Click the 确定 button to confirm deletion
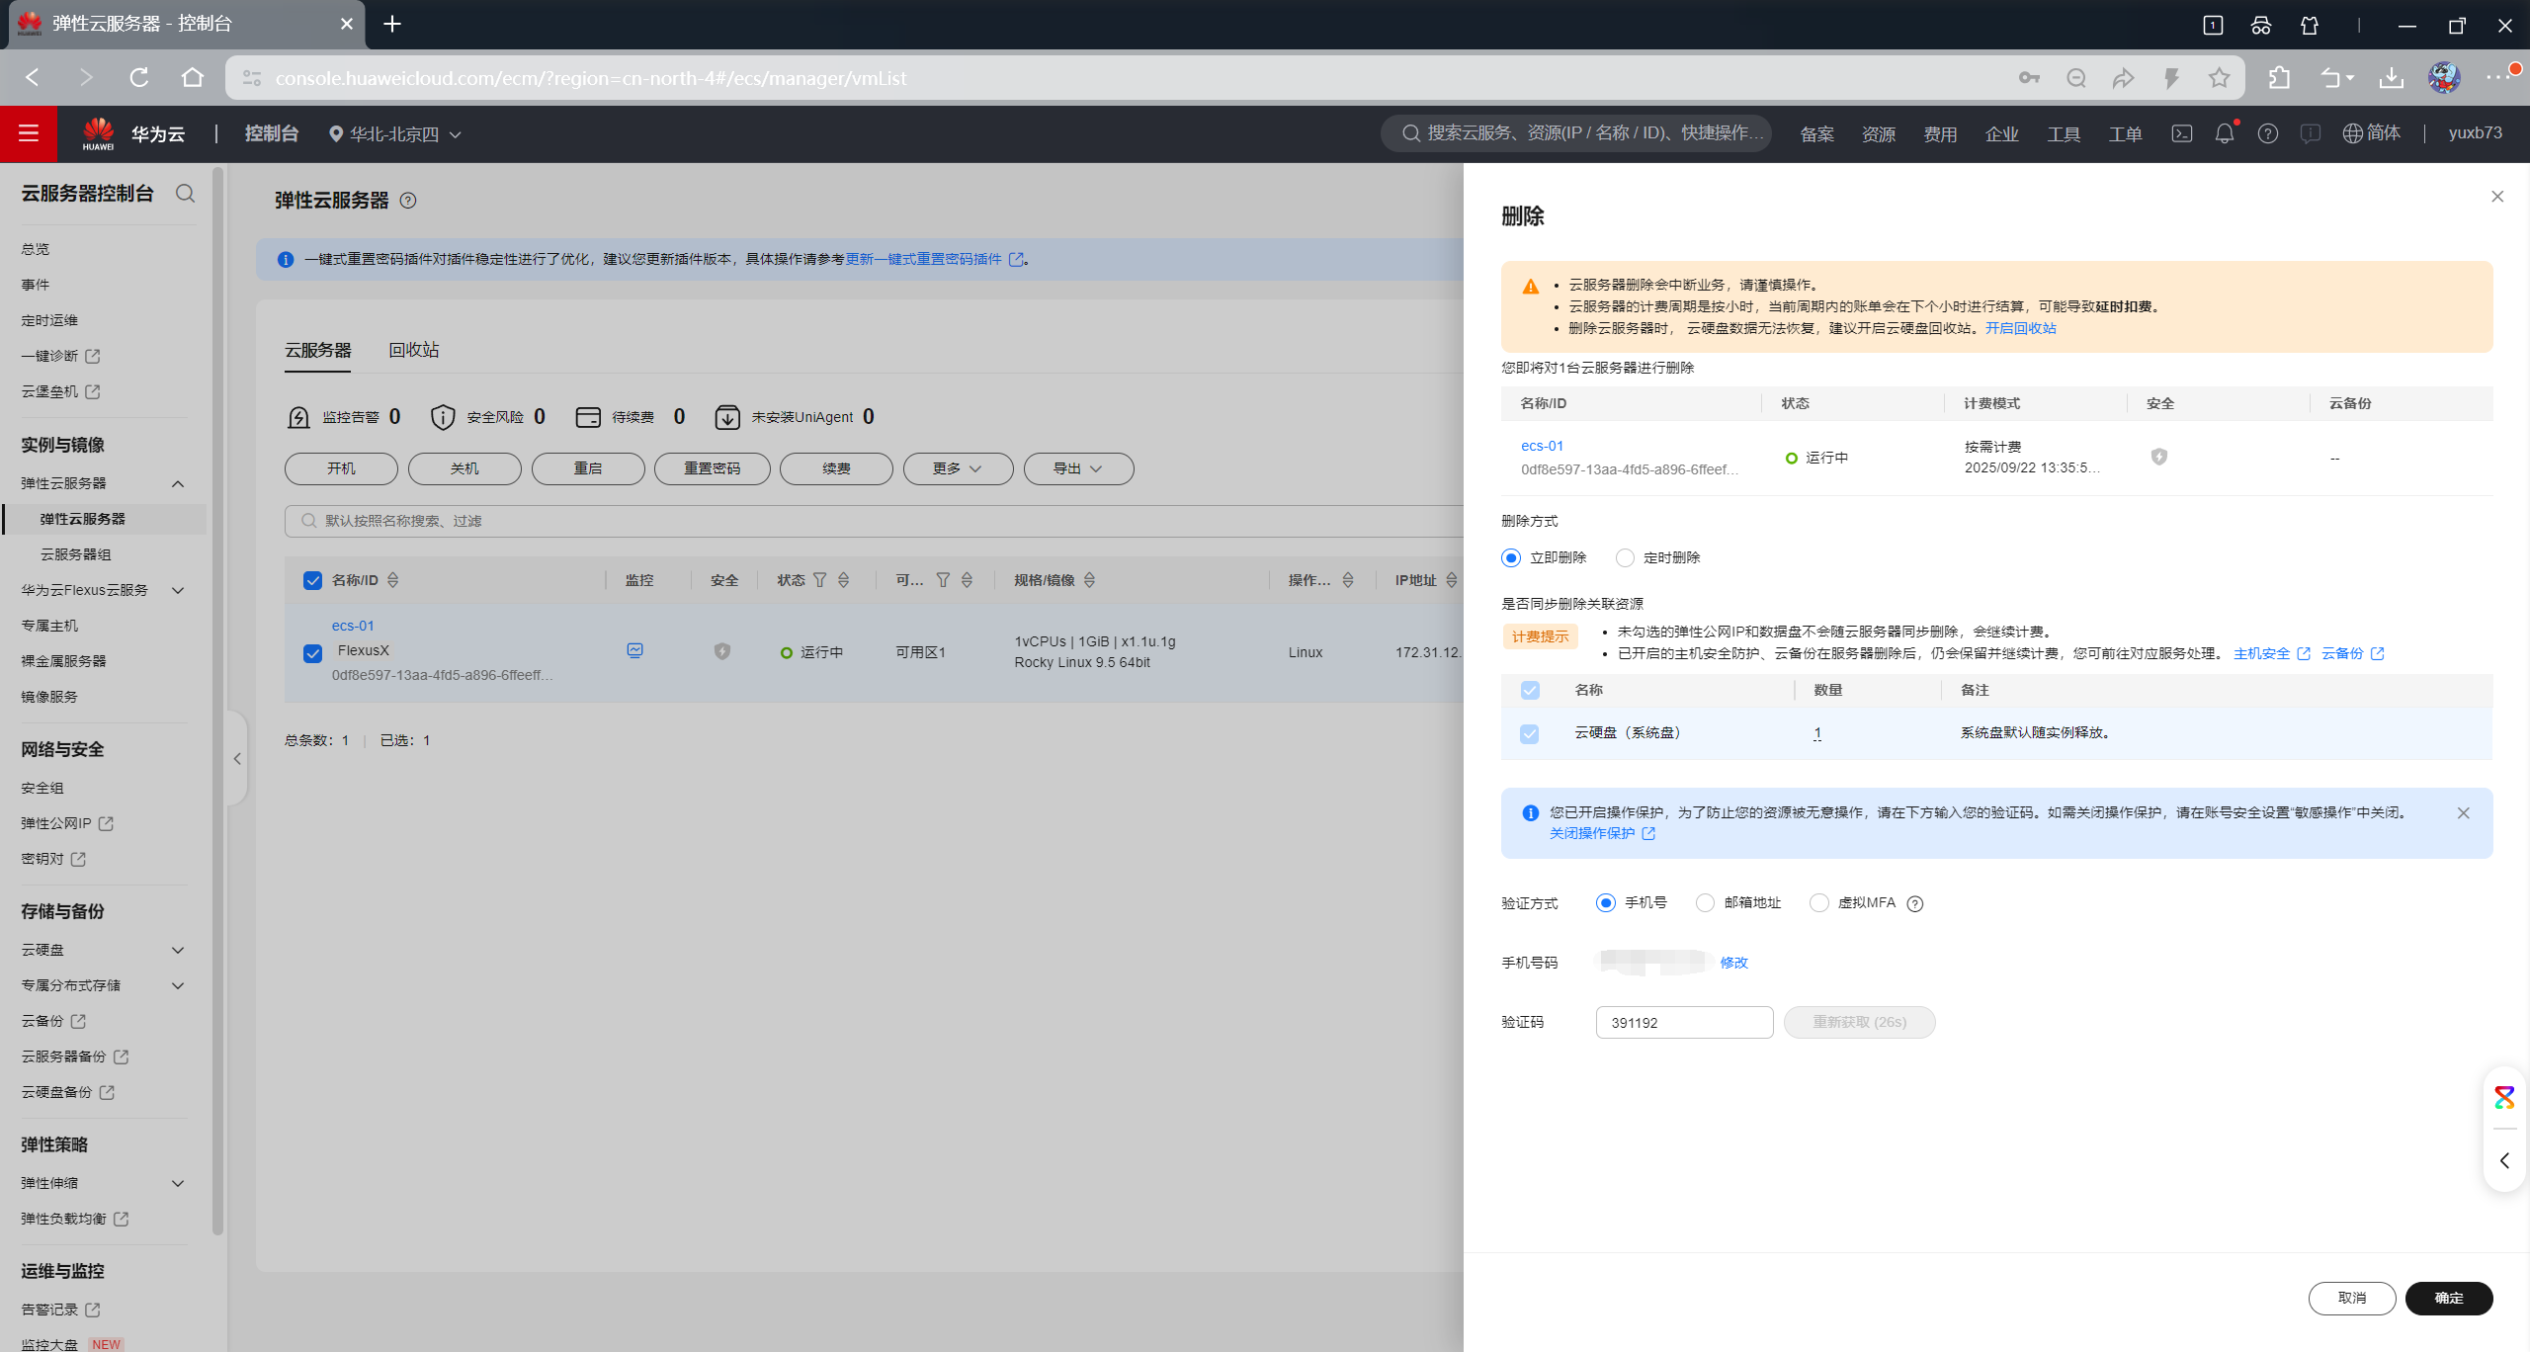This screenshot has height=1352, width=2530. coord(2448,1298)
